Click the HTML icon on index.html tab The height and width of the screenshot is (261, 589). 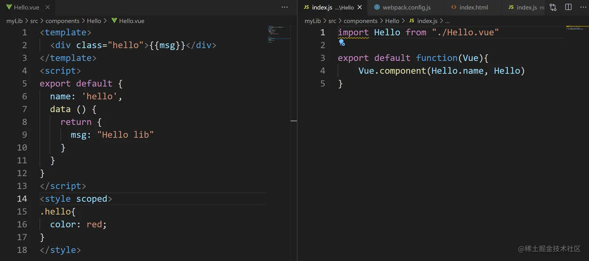pyautogui.click(x=453, y=7)
